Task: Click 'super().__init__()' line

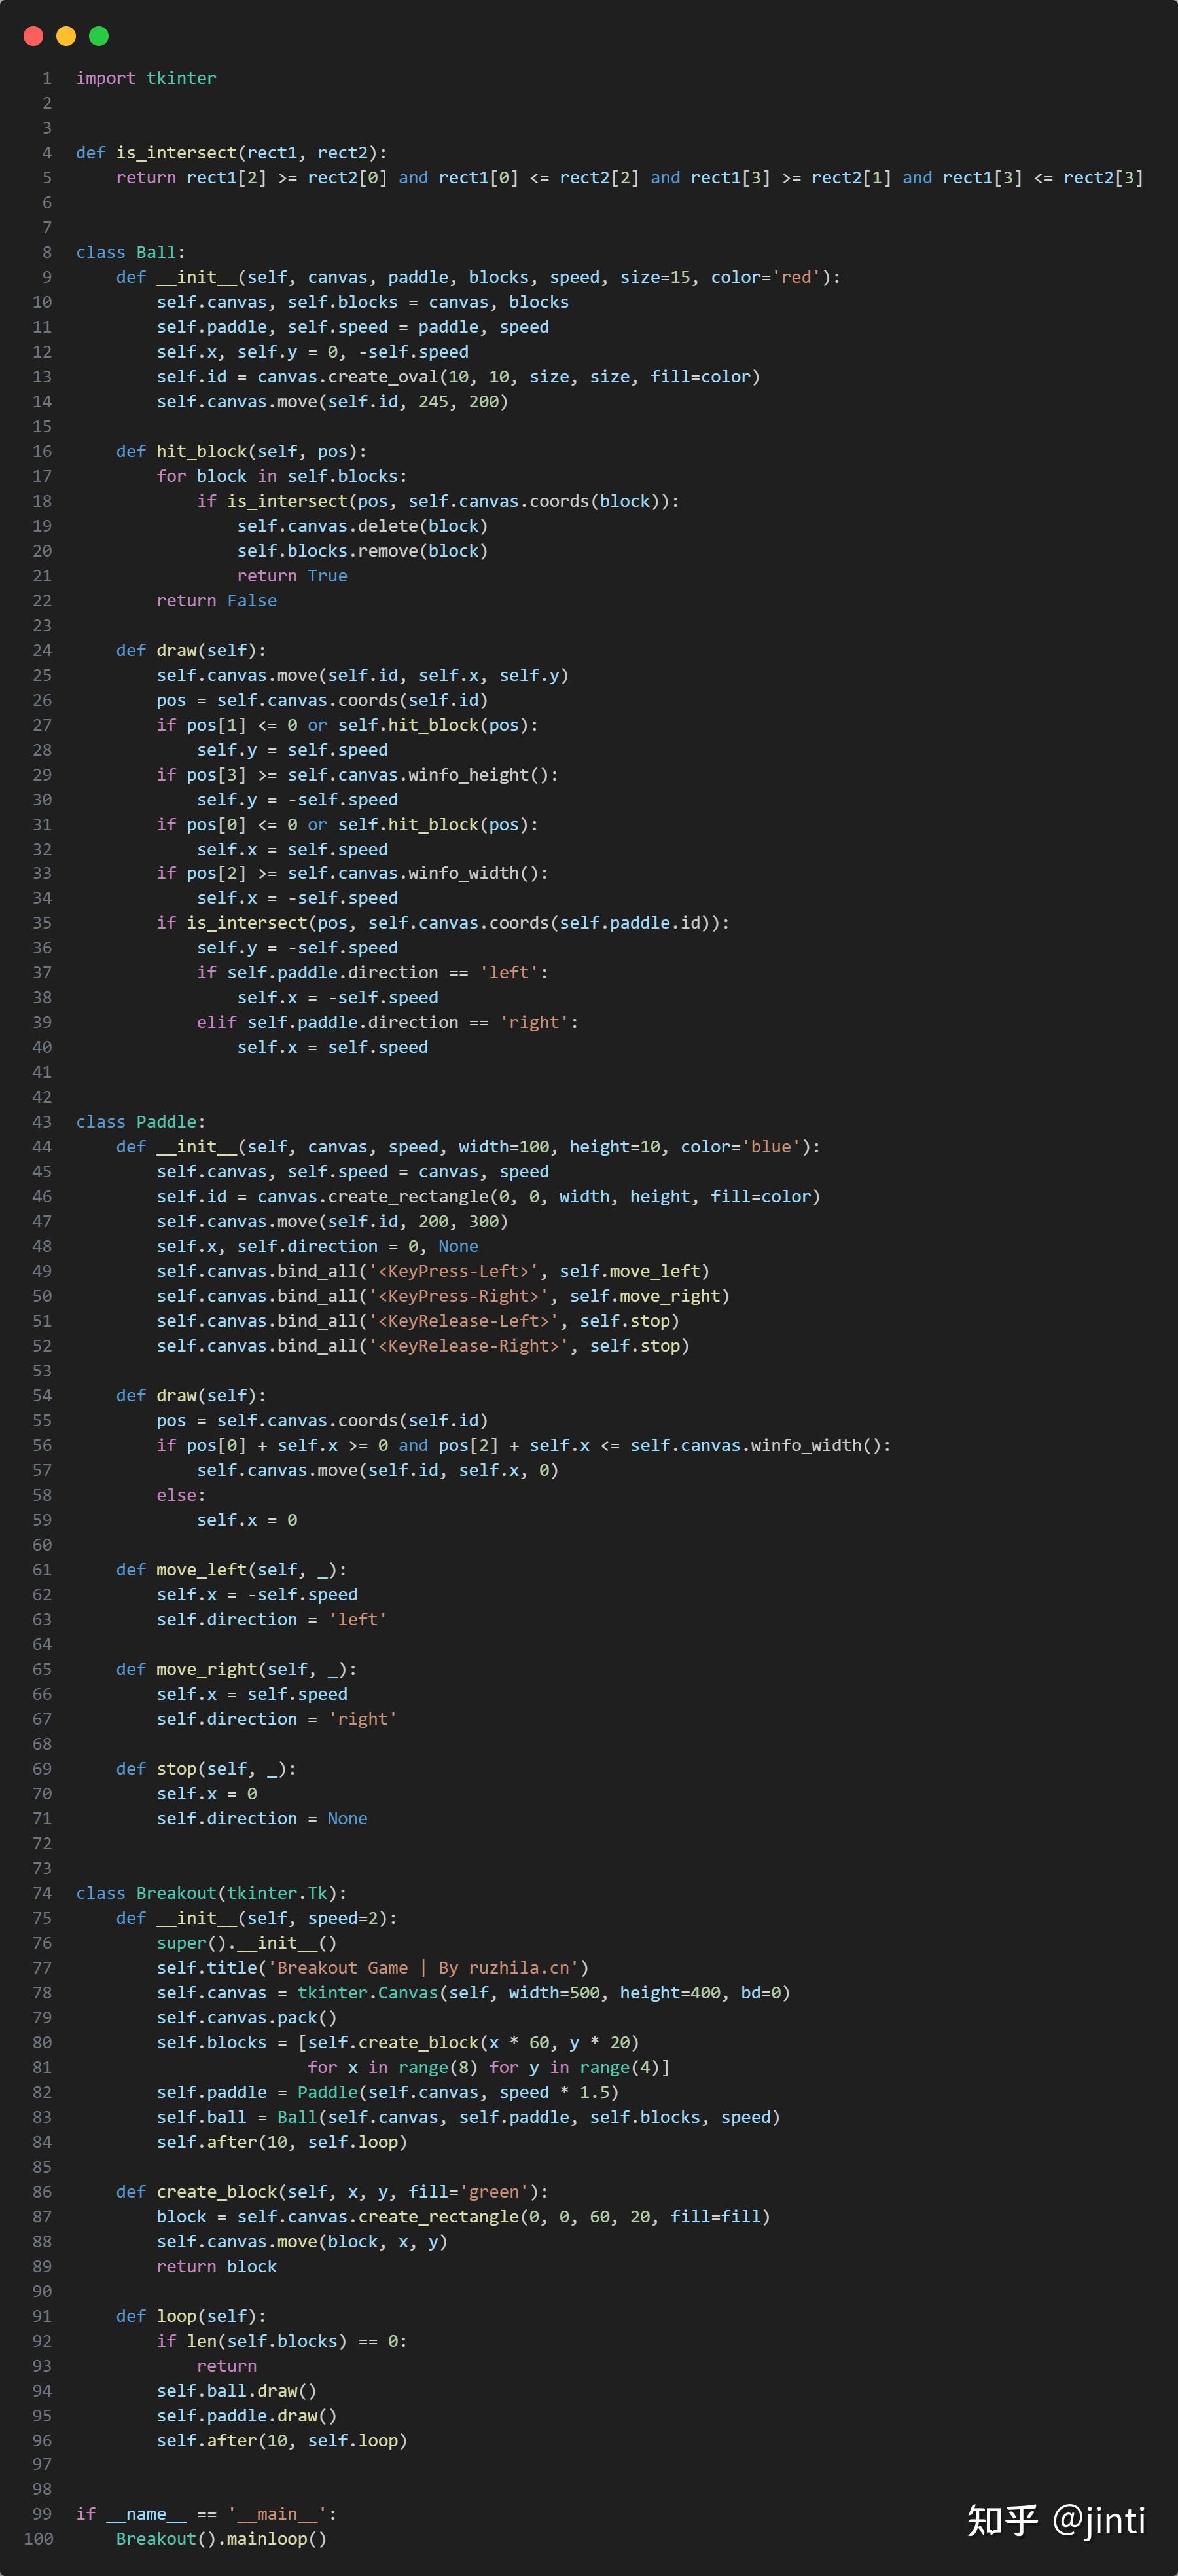Action: [x=247, y=1943]
